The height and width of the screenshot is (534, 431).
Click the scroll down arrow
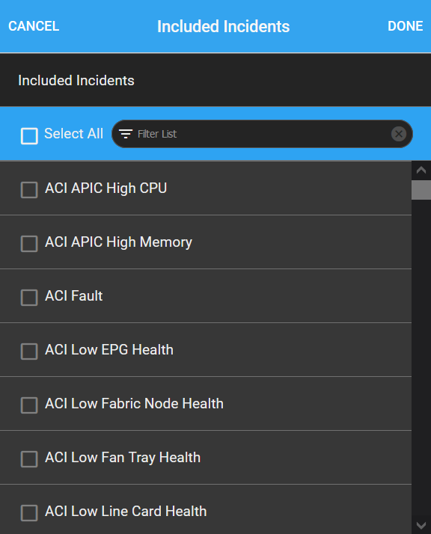coord(421,525)
